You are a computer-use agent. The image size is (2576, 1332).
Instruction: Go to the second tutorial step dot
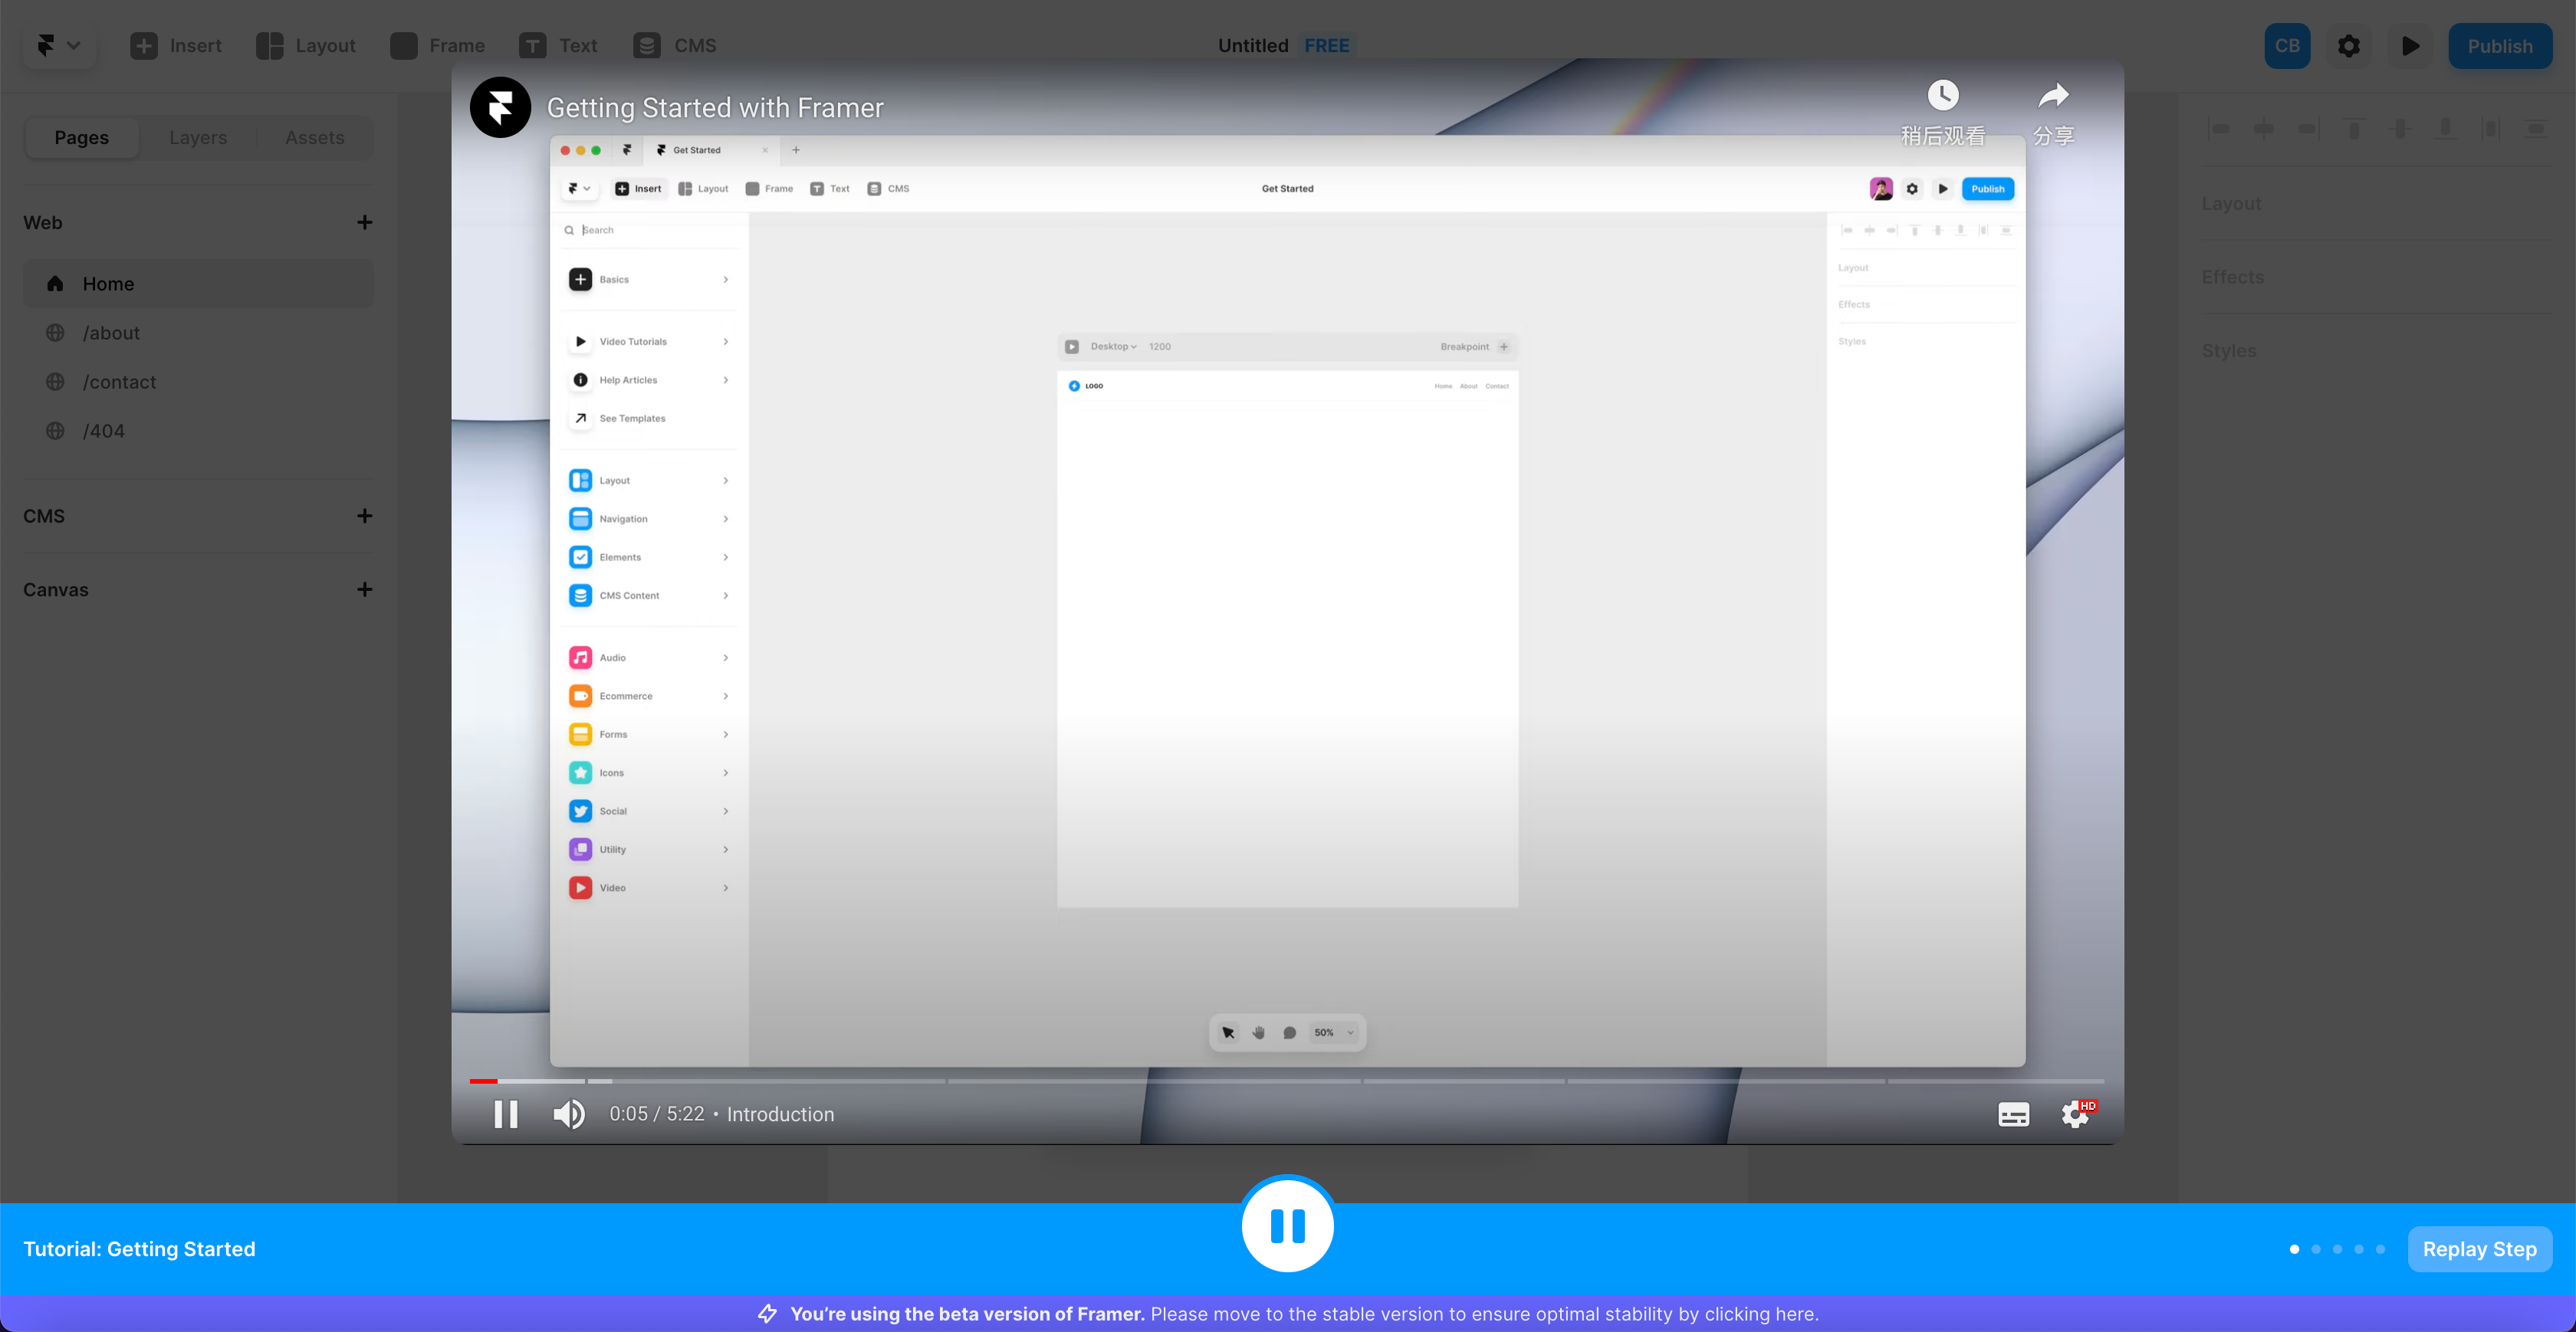pos(2316,1249)
